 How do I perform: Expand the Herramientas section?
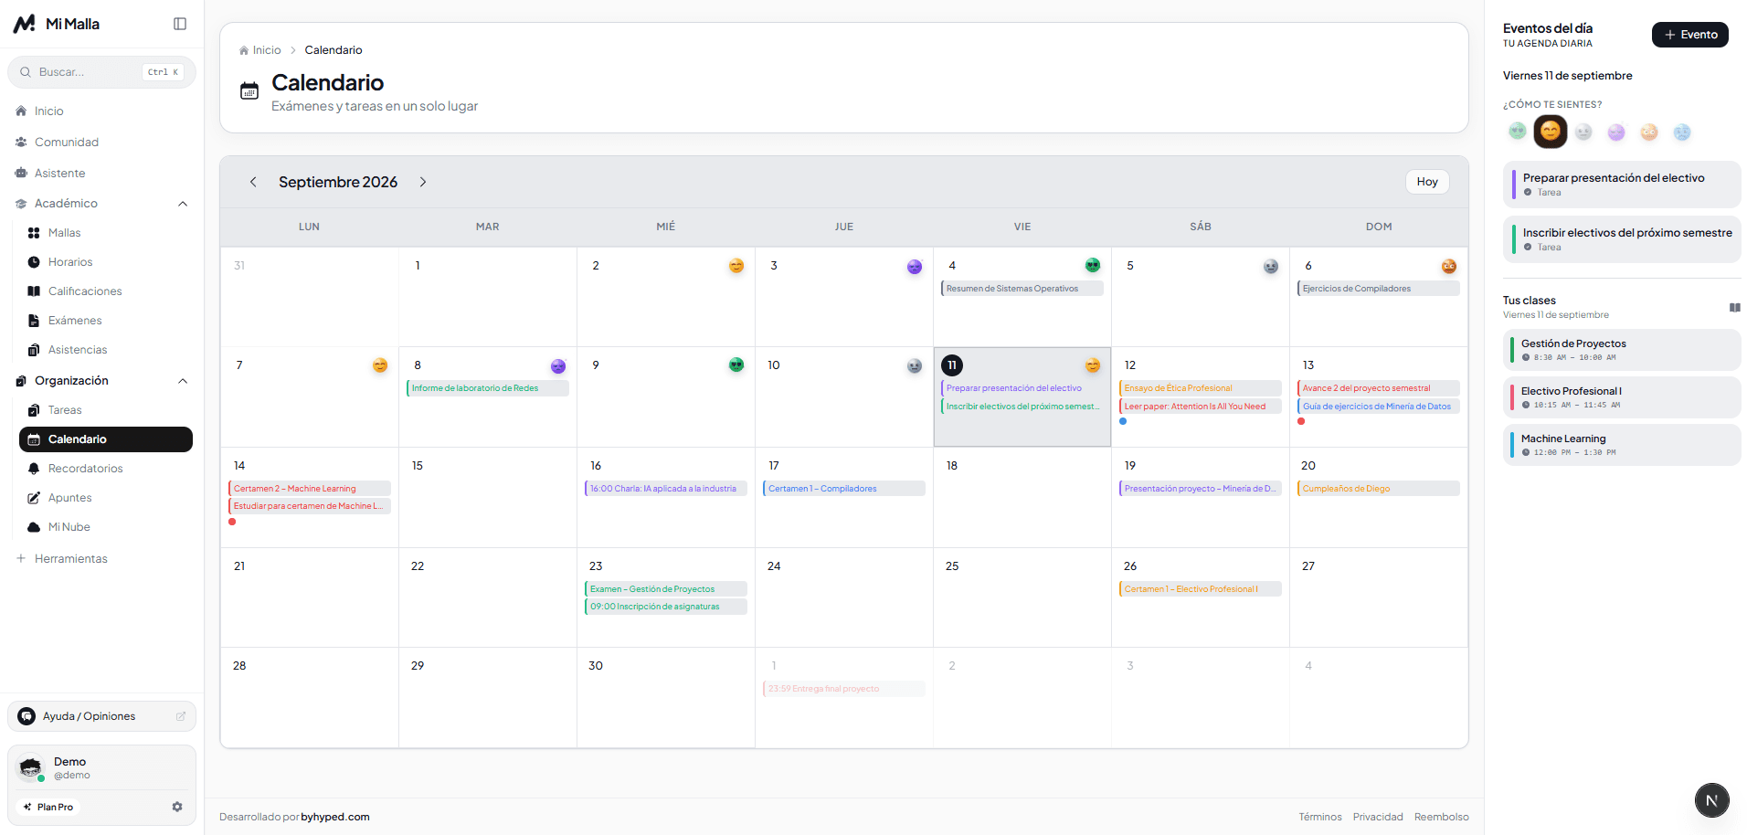click(61, 558)
